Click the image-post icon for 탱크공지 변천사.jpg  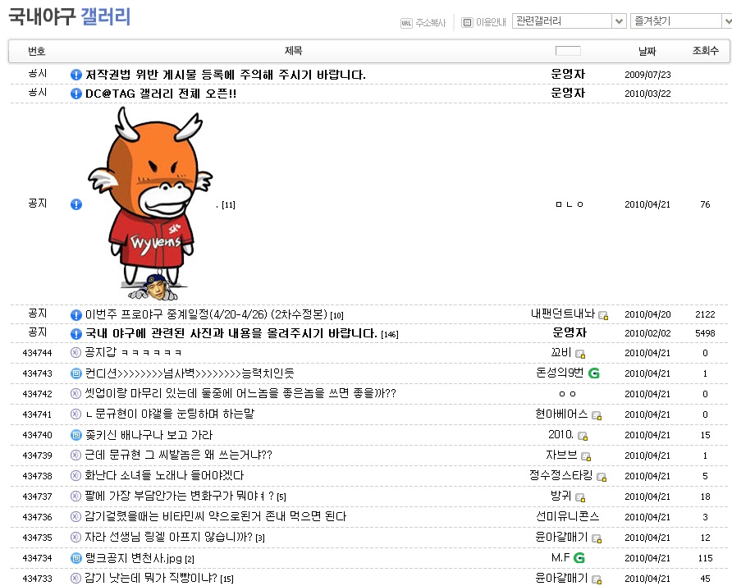click(x=75, y=558)
